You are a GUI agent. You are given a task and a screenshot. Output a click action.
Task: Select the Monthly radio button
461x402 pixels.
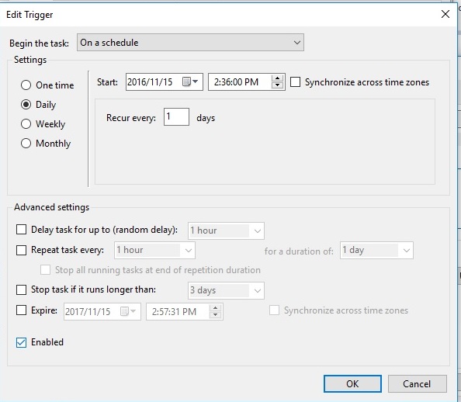coord(26,144)
